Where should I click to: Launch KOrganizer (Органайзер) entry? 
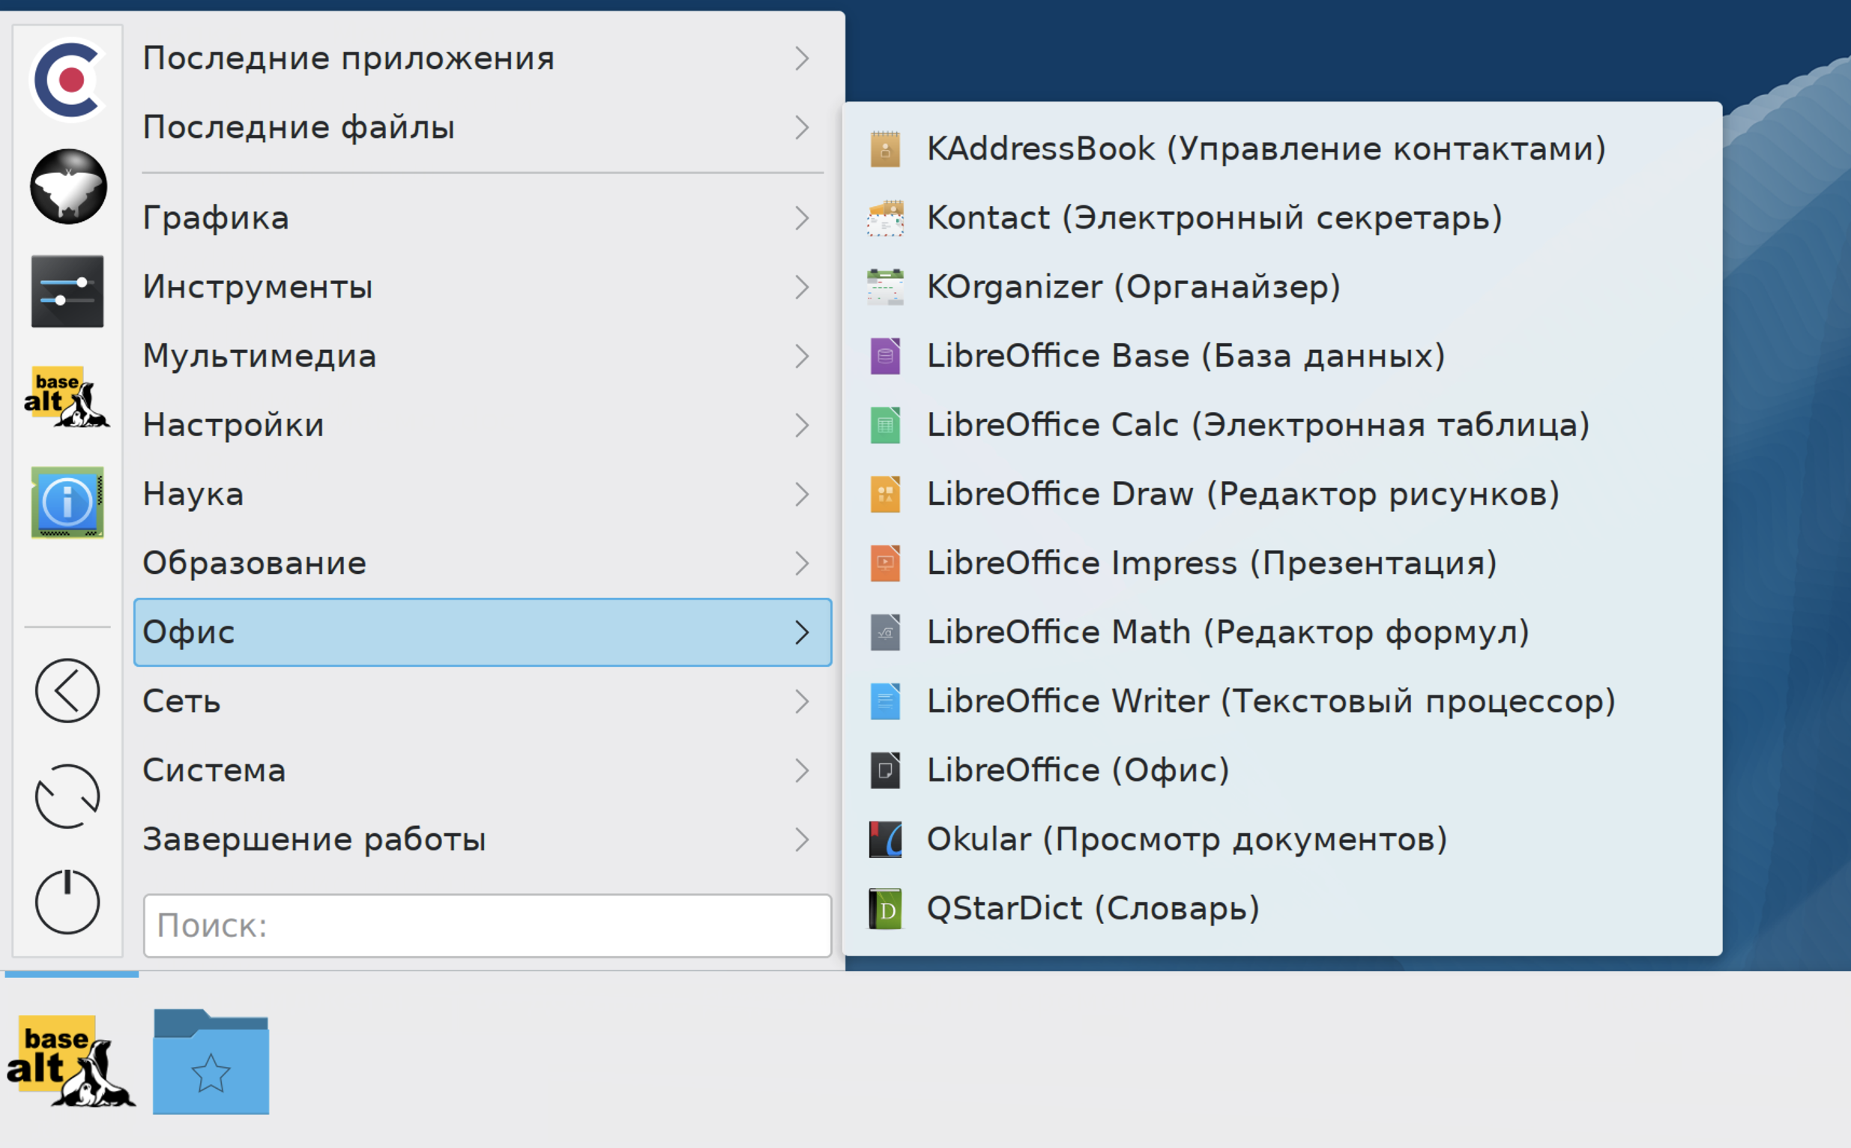(x=1282, y=287)
